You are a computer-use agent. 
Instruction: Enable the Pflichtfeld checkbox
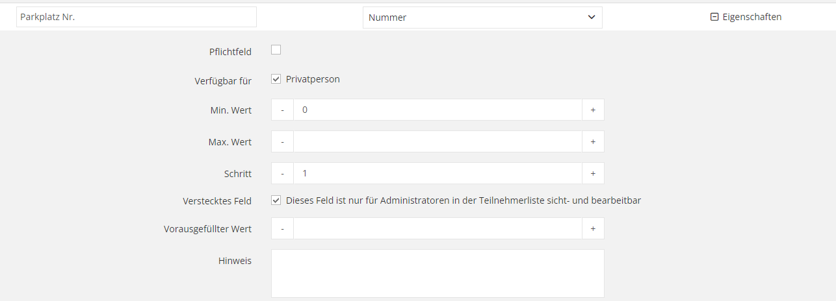[276, 50]
